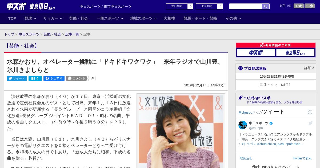Click the 【芸能・社会】 section heading
This screenshot has width=320, height=168.
(22, 46)
